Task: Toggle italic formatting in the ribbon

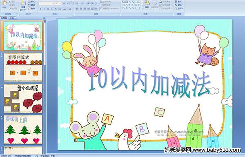Action: pyautogui.click(x=44, y=9)
